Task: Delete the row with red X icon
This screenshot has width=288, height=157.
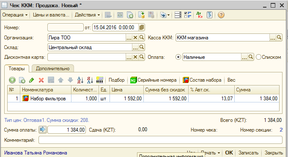Action: point(41,80)
